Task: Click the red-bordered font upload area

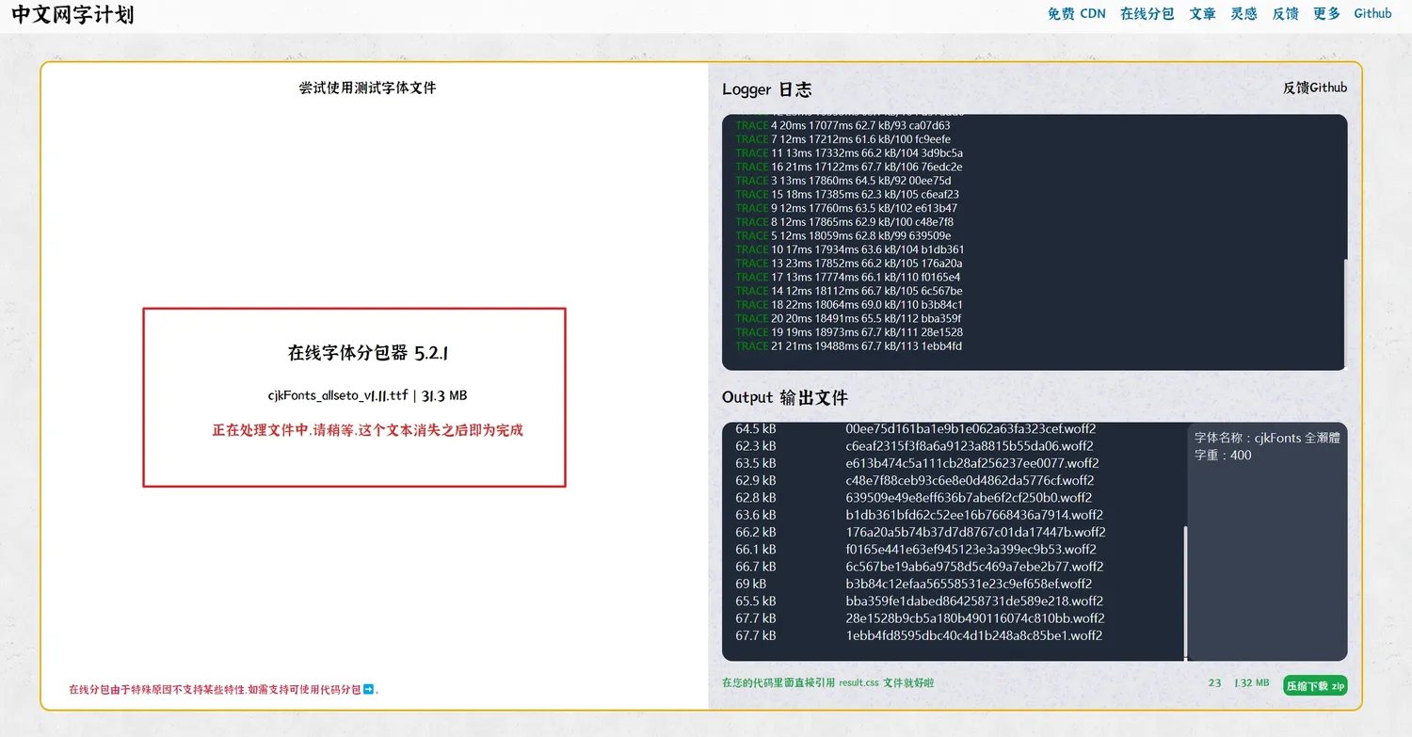Action: click(x=354, y=397)
